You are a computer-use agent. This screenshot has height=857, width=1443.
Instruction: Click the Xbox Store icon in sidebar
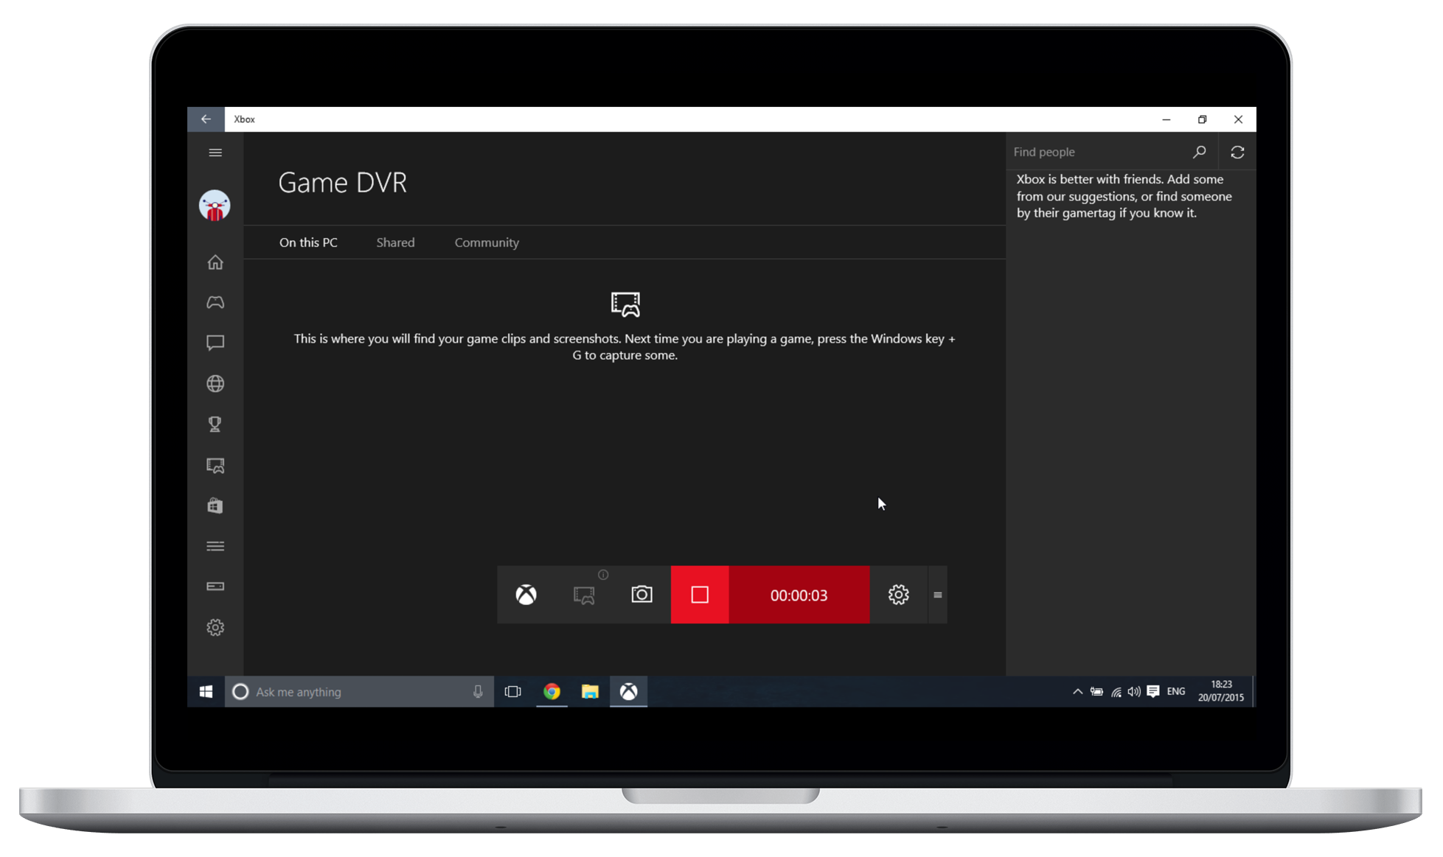215,506
